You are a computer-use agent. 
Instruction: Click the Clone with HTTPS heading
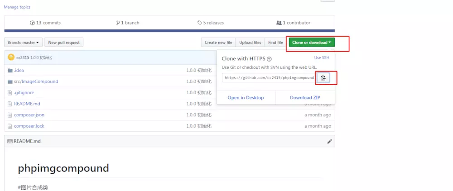tap(244, 58)
